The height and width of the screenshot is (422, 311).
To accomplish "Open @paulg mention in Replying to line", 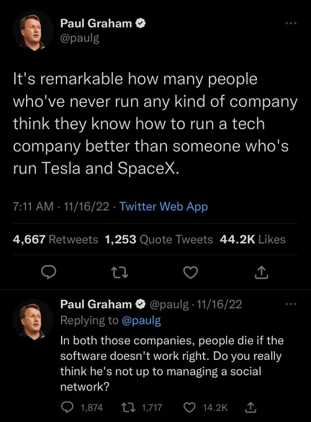I will (x=142, y=321).
